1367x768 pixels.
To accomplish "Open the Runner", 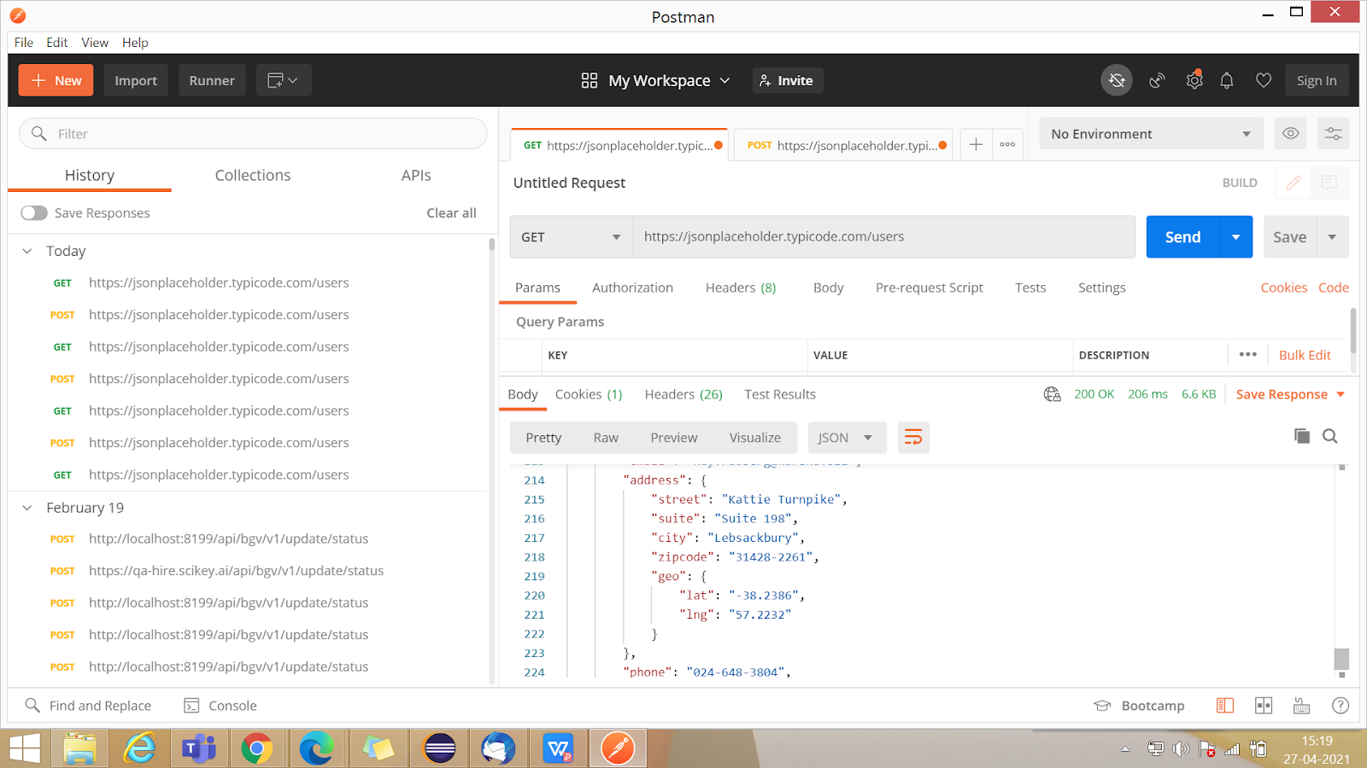I will (x=212, y=80).
